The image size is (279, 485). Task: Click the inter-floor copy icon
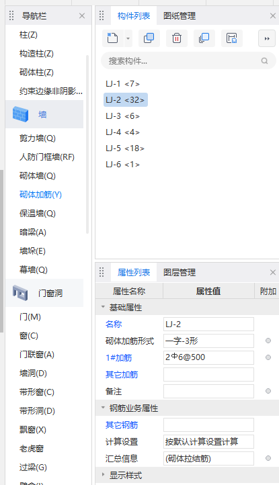[x=204, y=38]
